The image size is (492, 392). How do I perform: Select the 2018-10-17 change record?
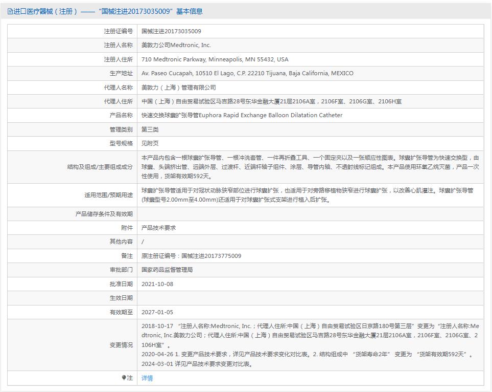[310, 335]
